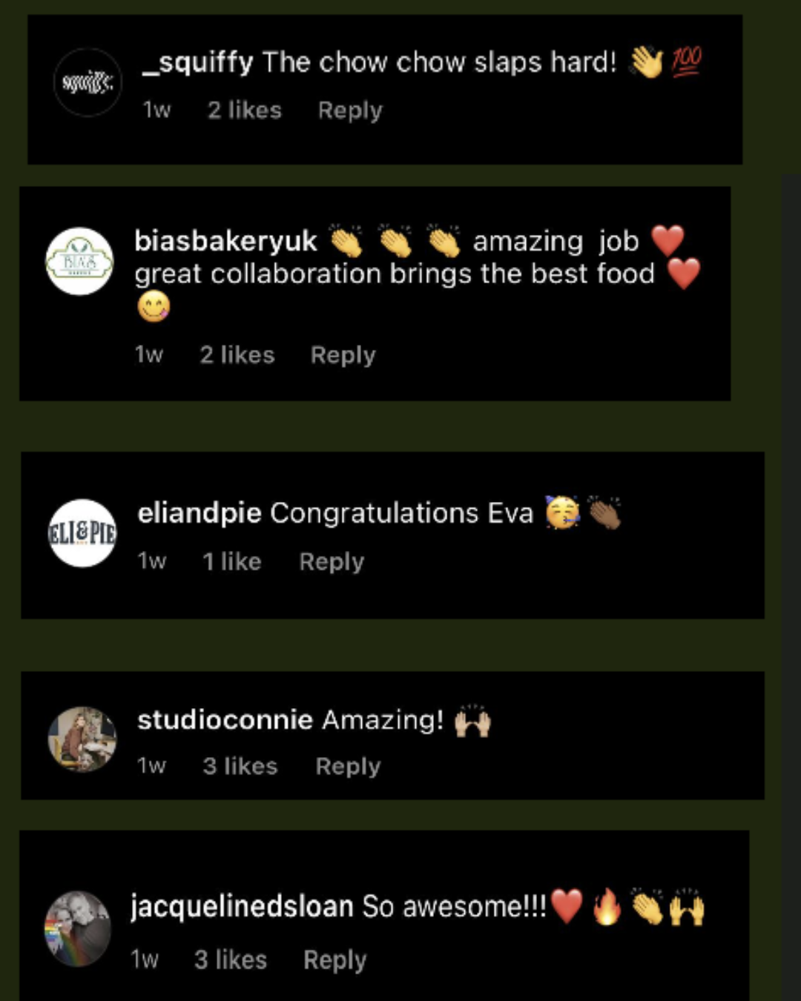This screenshot has width=801, height=1001.
Task: Open eliandpie profile avatar
Action: 83,533
